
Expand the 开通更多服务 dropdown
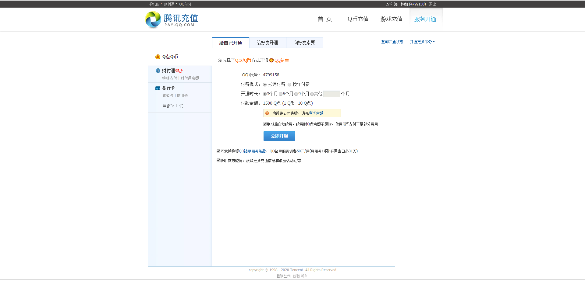point(422,42)
